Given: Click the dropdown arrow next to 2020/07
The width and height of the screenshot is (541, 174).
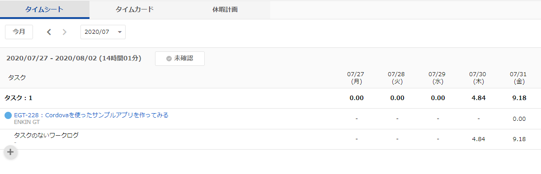Looking at the screenshot, I should (120, 32).
